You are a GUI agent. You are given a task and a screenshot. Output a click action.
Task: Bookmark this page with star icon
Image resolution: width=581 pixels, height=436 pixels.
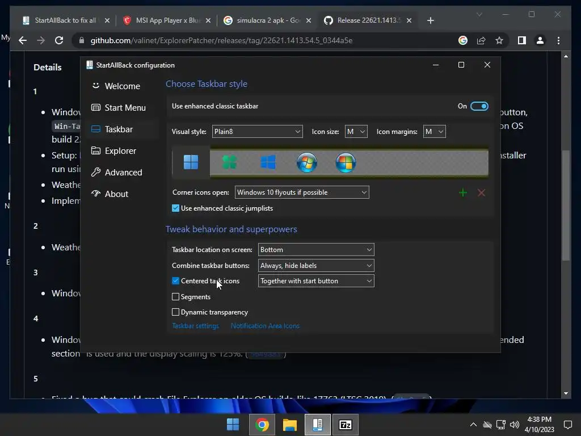click(499, 40)
